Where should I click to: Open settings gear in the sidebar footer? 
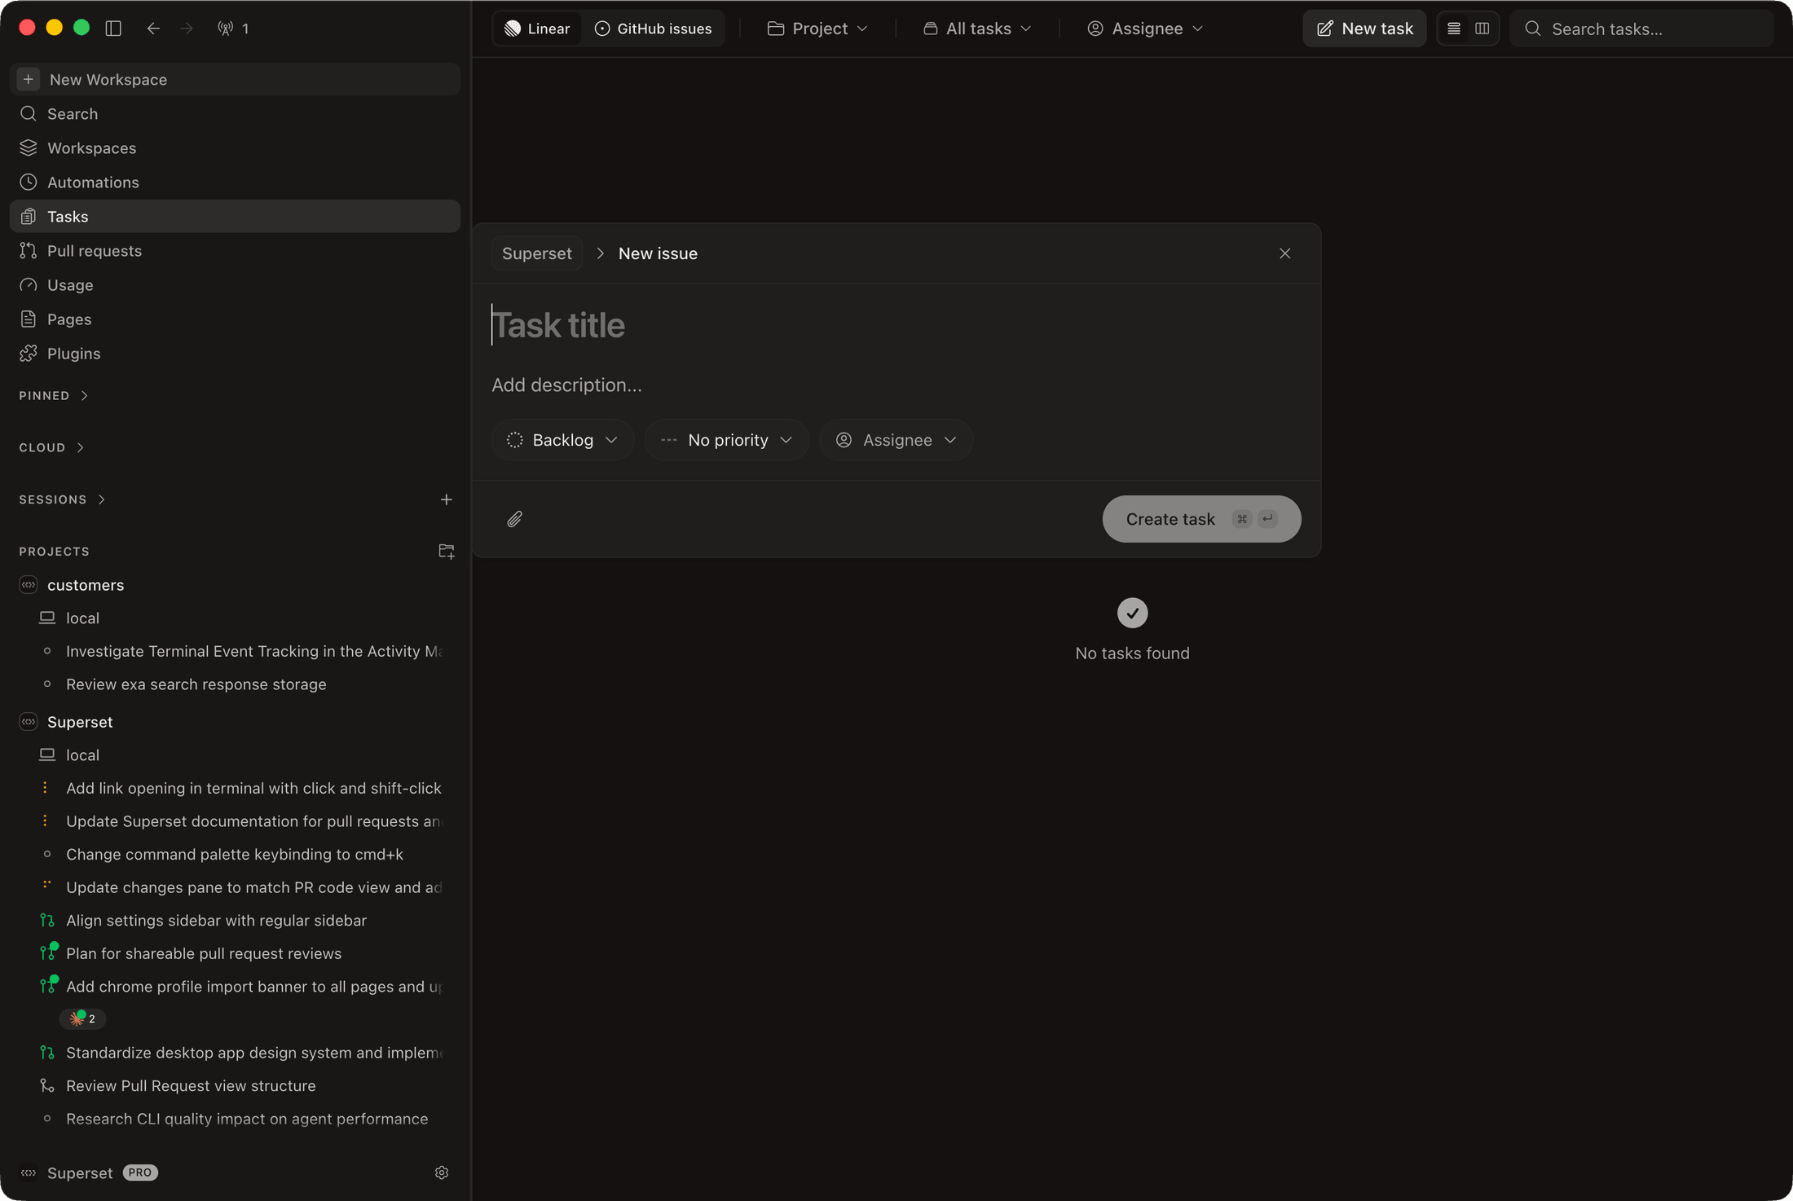[x=442, y=1172]
